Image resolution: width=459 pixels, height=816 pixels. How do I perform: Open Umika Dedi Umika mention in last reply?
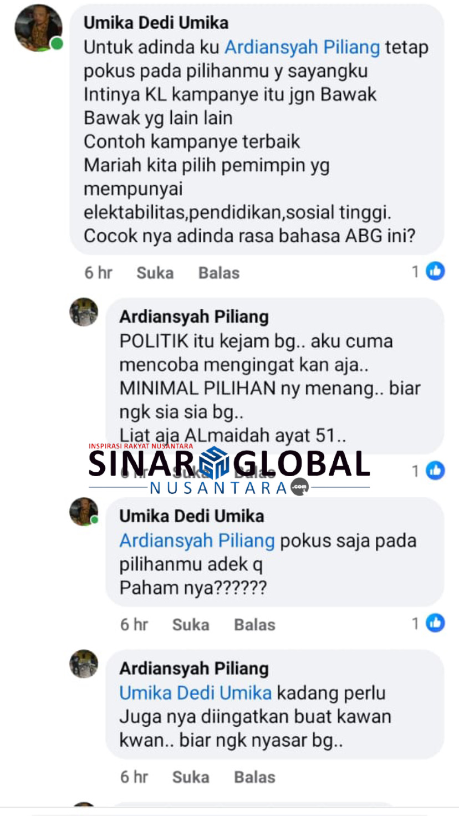pyautogui.click(x=196, y=693)
